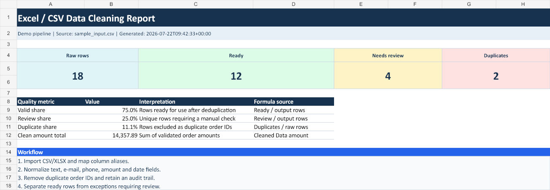
Task: Click the 'Ready' label cell
Action: tap(236, 55)
